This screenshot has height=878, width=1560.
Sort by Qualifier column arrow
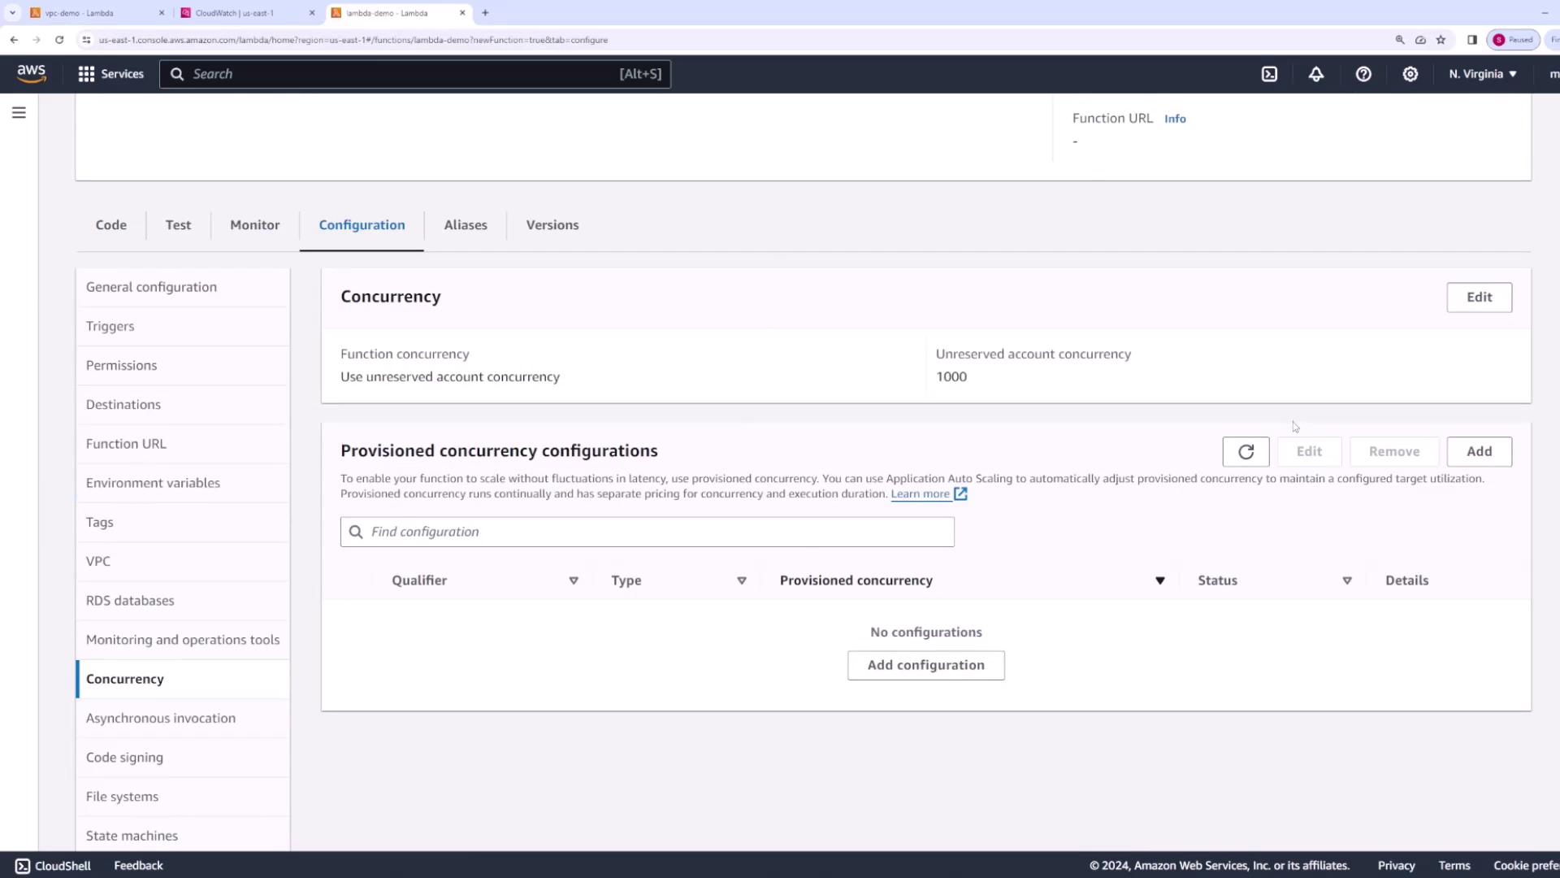pos(574,580)
